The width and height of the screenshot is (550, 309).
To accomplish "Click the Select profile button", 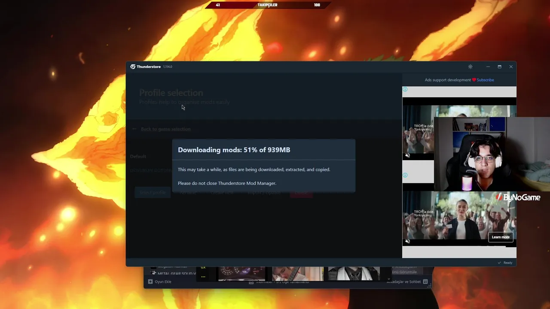I will point(153,193).
